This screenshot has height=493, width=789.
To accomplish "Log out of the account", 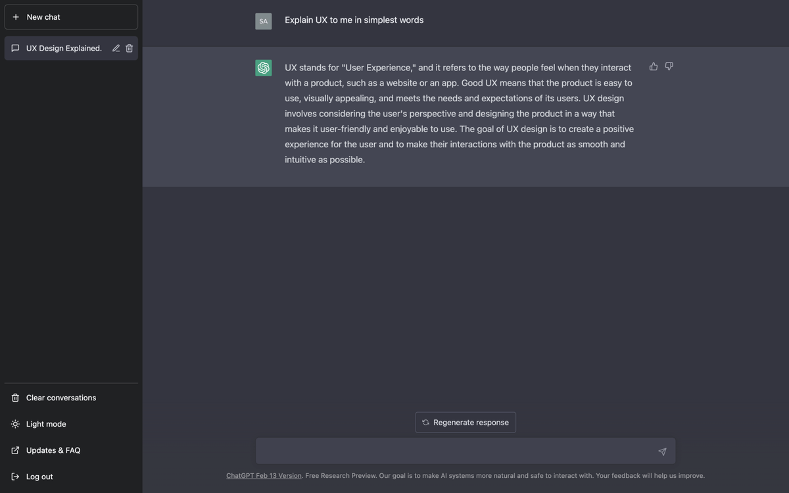I will click(x=39, y=477).
